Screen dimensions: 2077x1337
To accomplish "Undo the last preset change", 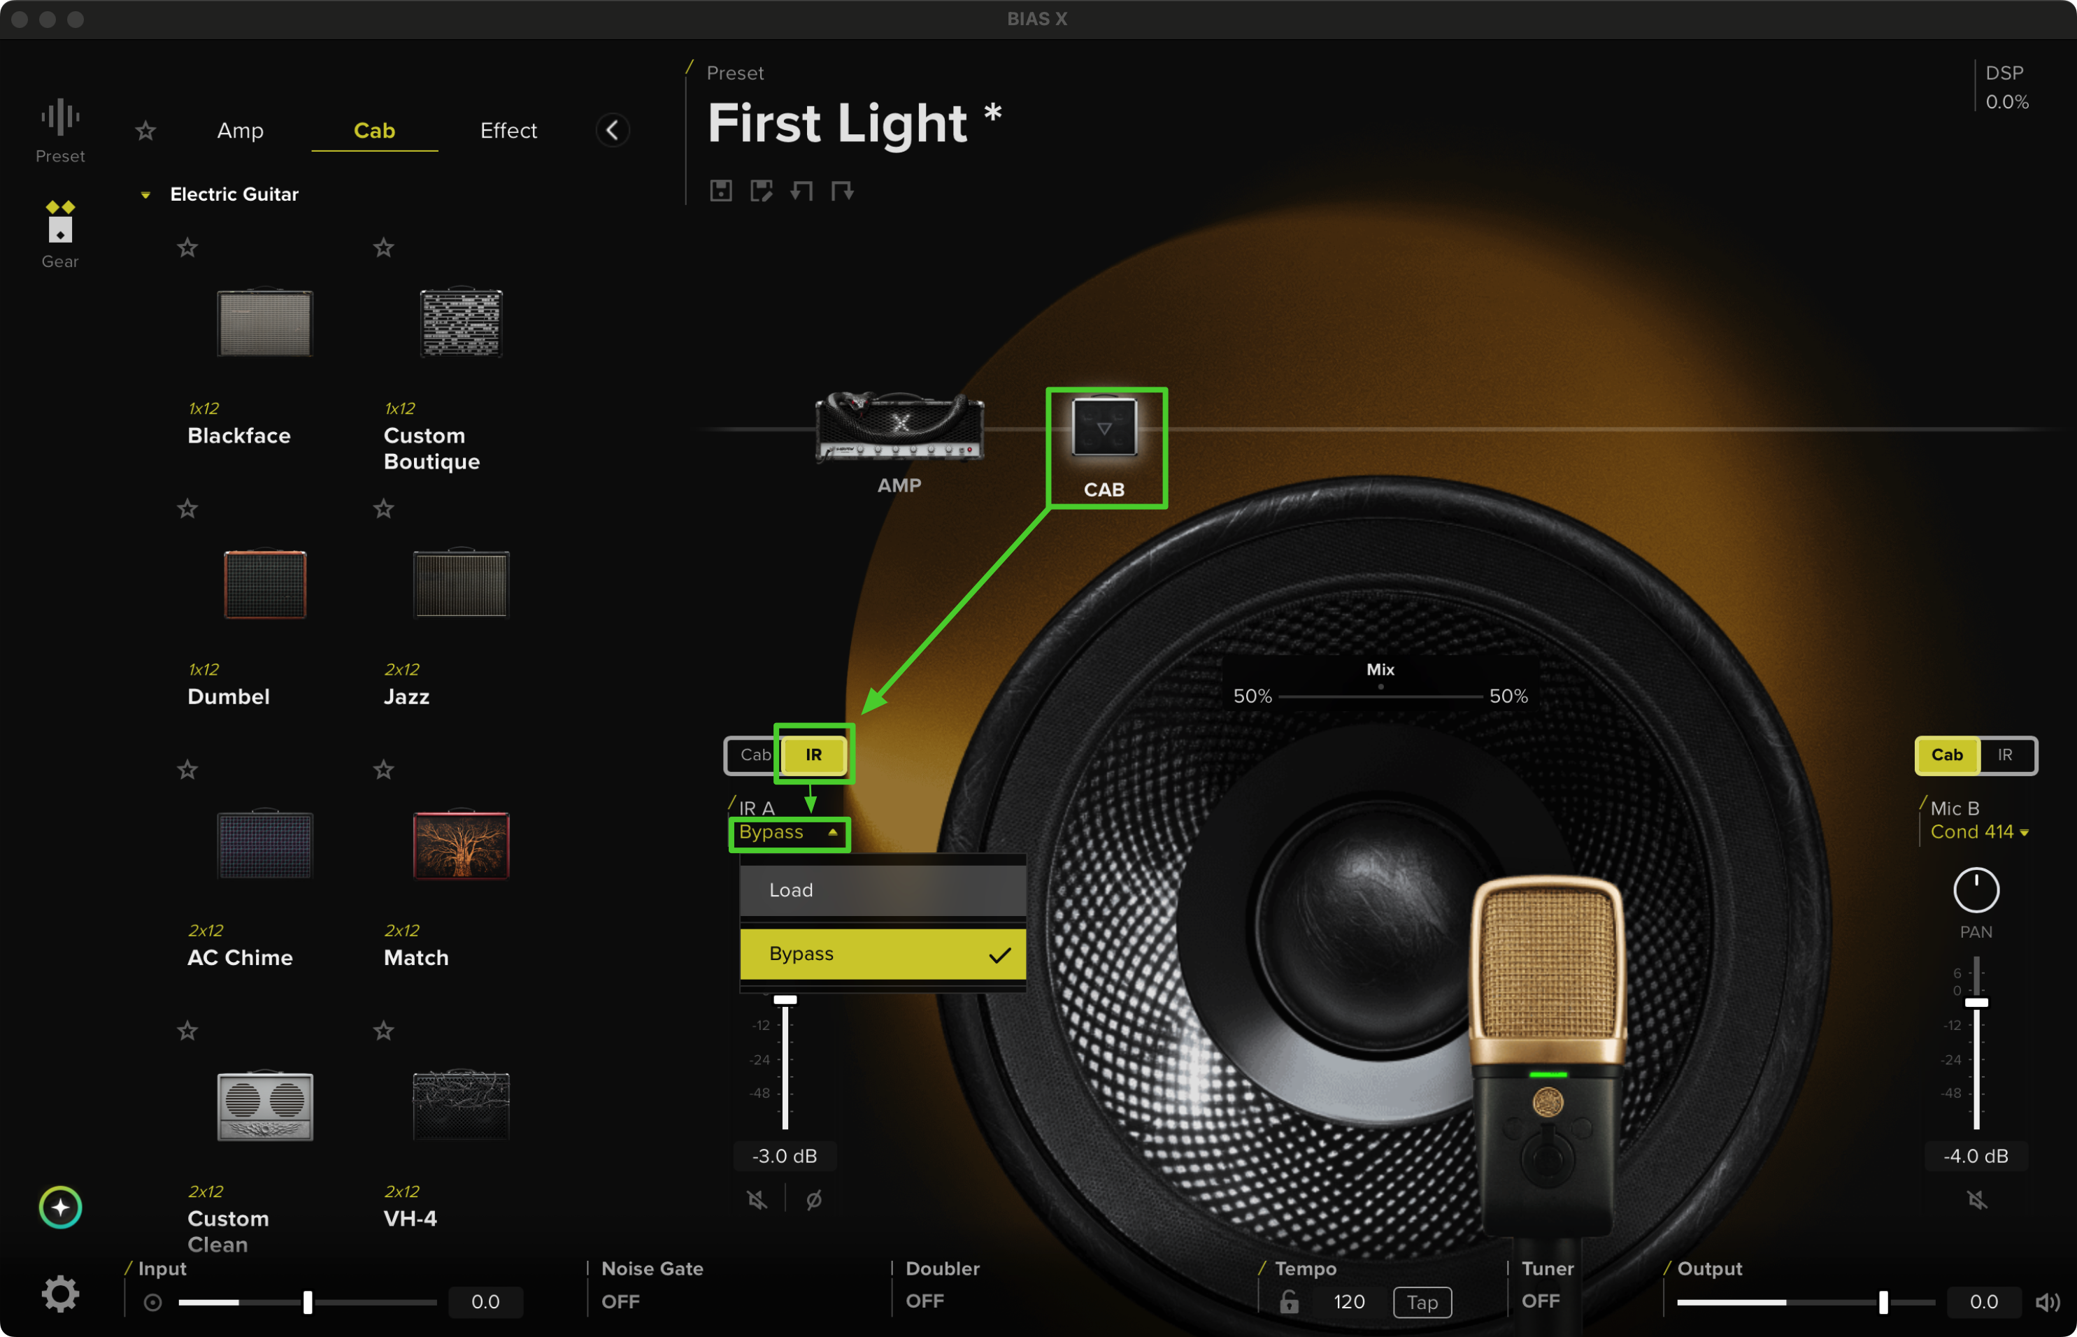I will pyautogui.click(x=801, y=191).
